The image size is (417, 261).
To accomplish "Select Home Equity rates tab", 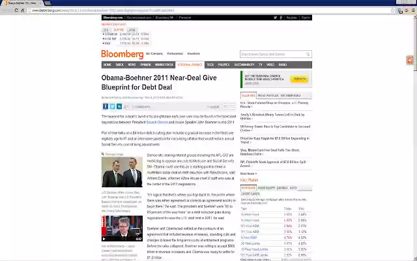I will [266, 188].
